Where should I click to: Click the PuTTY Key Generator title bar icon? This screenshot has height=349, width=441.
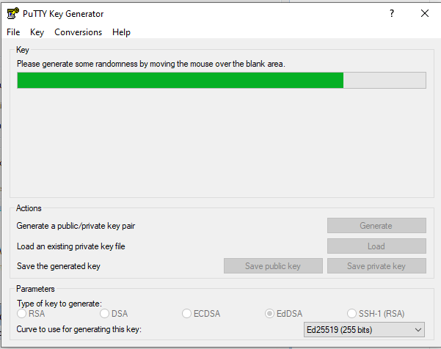(x=12, y=13)
